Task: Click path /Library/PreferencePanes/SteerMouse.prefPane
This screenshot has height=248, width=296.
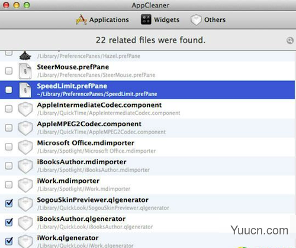Action: pos(96,75)
